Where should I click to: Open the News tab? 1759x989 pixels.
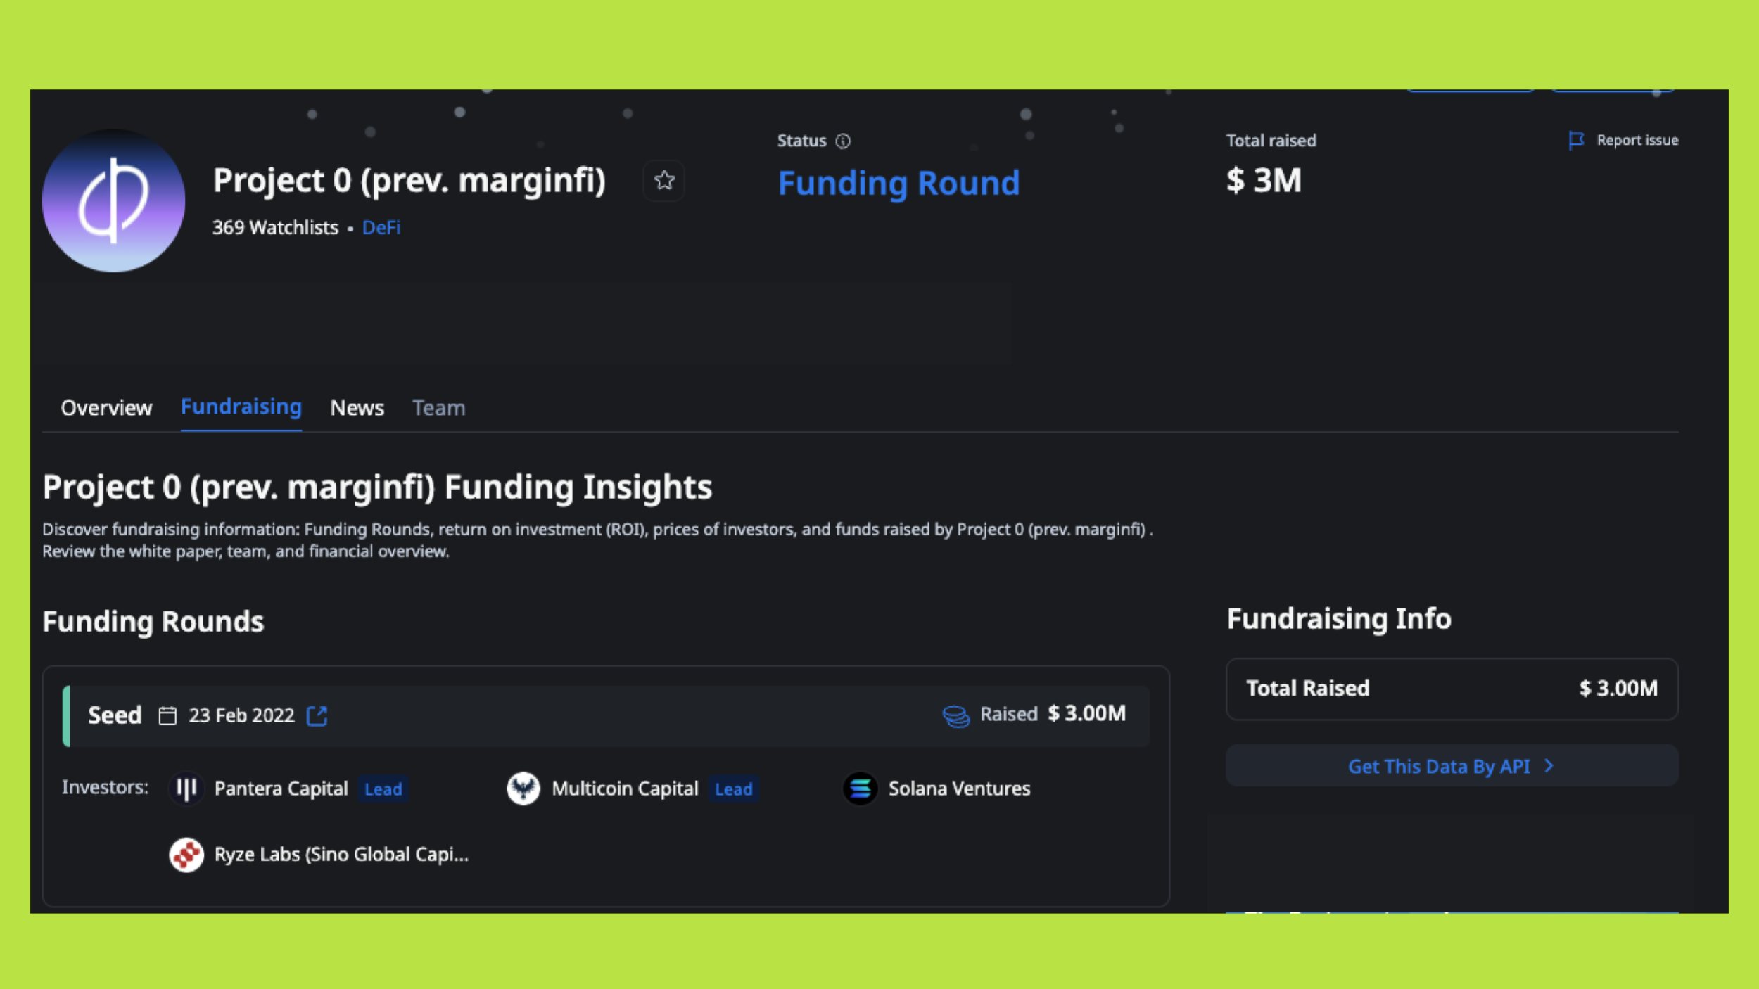[357, 408]
